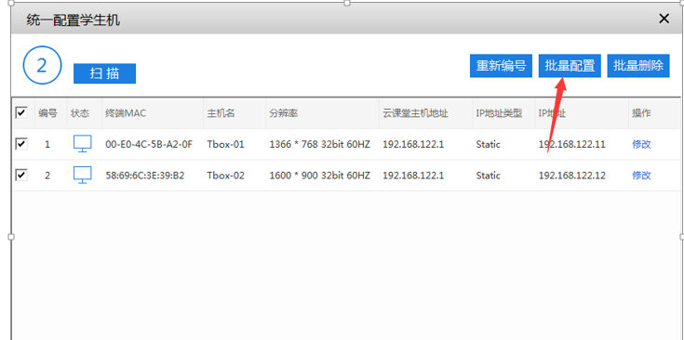This screenshot has width=684, height=340.
Task: Click hostname Tbox-02
Action: pyautogui.click(x=225, y=176)
